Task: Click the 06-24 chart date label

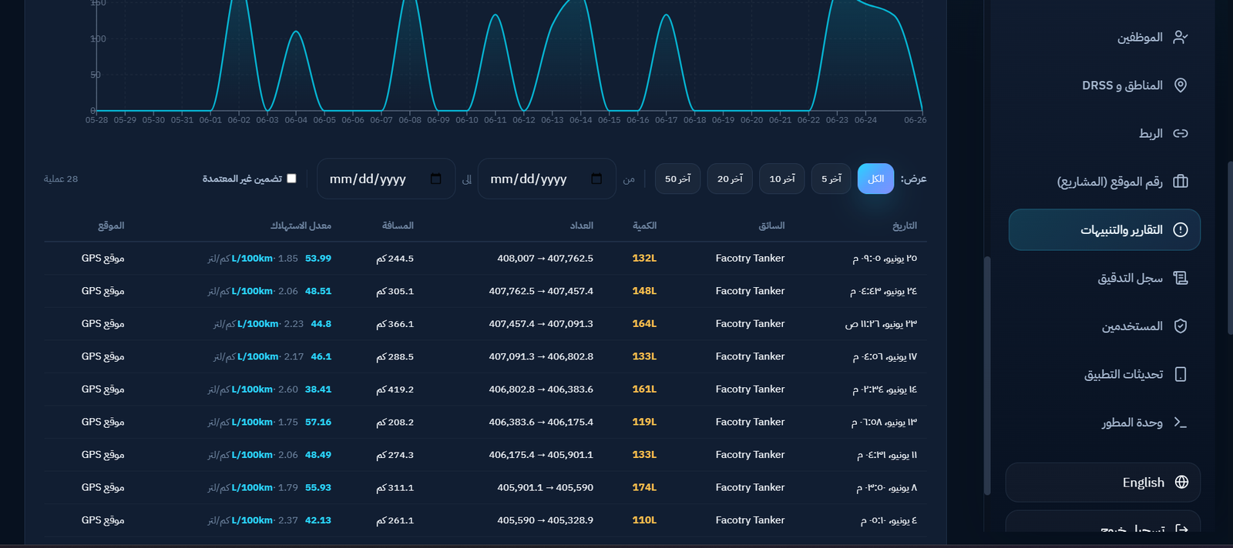Action: pos(865,120)
